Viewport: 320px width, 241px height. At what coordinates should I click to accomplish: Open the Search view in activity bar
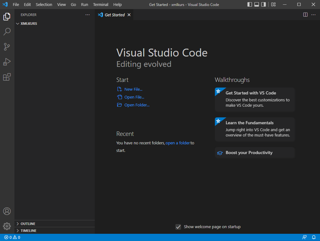click(7, 32)
